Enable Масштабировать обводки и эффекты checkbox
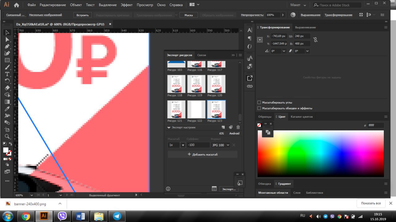 tap(259, 108)
